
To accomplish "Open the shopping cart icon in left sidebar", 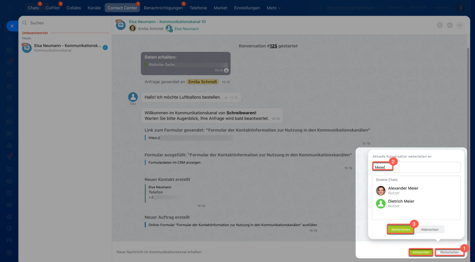I will [9, 169].
